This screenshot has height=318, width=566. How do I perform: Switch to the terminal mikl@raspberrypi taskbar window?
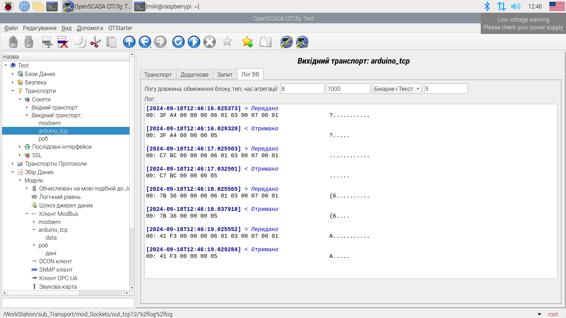(167, 6)
